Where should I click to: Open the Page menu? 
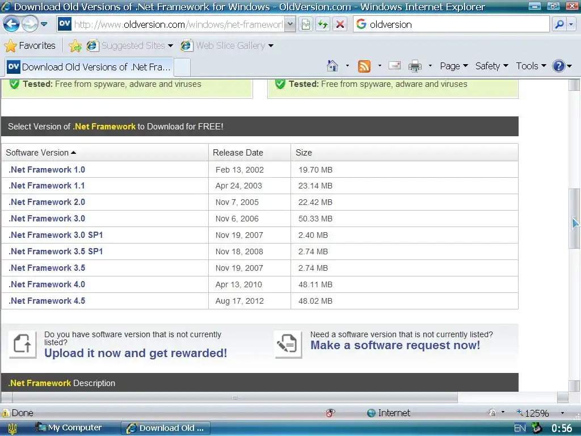point(454,66)
